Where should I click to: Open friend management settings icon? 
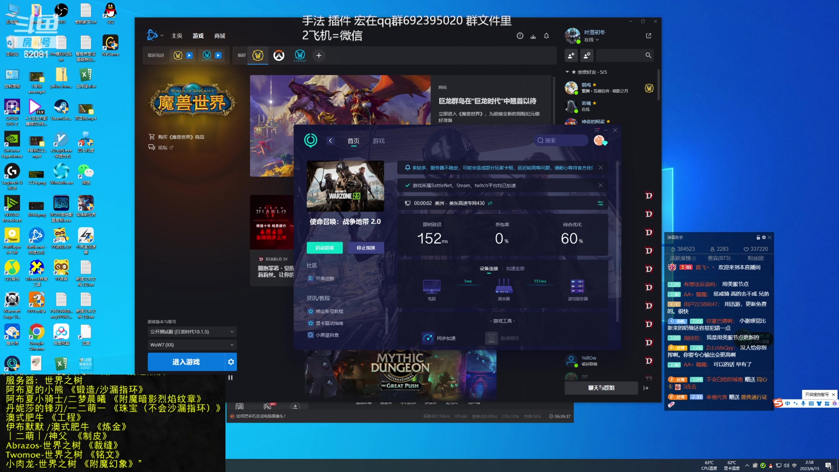point(587,56)
